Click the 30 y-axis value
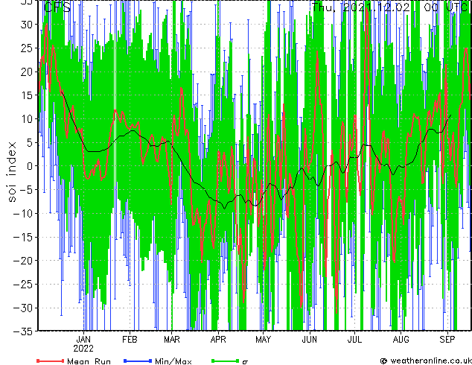The width and height of the screenshot is (472, 365). (28, 25)
